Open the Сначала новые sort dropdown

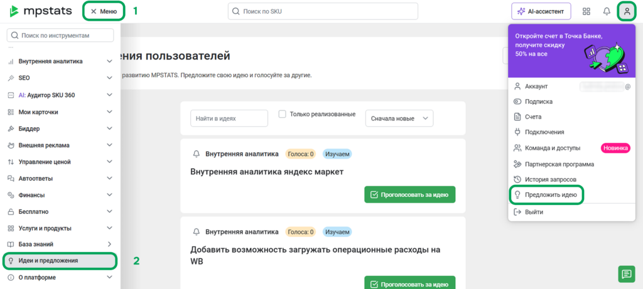point(399,118)
